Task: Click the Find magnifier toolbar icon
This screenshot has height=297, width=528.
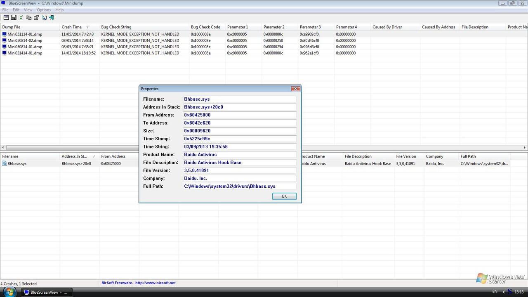Action: point(44,17)
